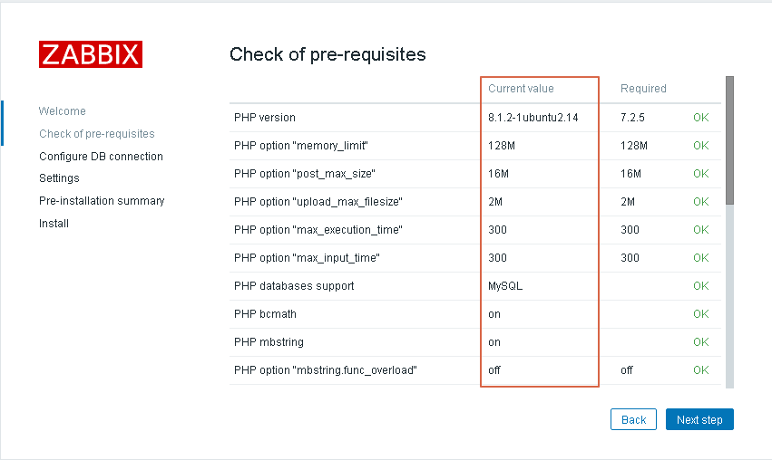Click the ZABBIX logo
Image resolution: width=772 pixels, height=460 pixels.
pos(91,54)
